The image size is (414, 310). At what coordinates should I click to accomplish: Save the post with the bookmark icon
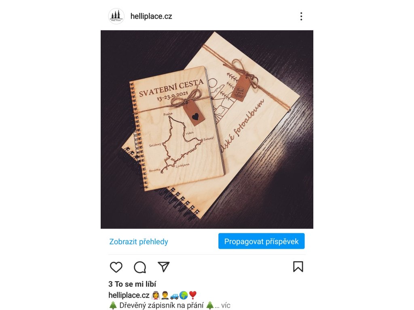point(298,266)
